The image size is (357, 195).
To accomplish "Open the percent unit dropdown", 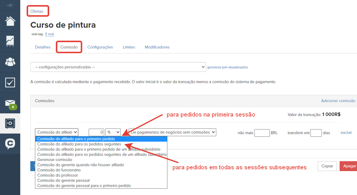I will 113,132.
